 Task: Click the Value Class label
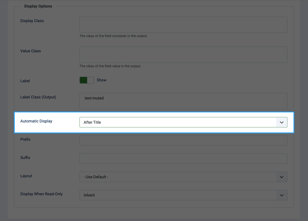click(x=31, y=51)
